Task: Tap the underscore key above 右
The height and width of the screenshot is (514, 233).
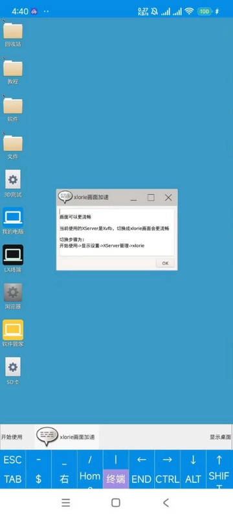Action: point(64,460)
